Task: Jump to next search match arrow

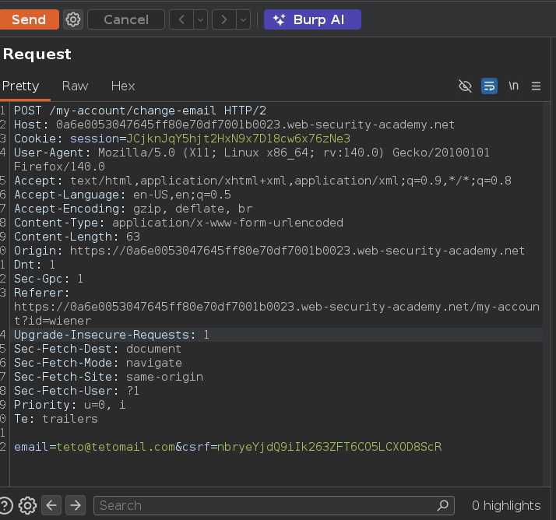Action: (76, 505)
